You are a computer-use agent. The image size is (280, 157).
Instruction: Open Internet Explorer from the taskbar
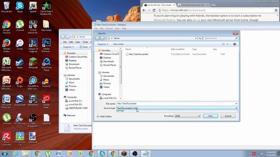[x=15, y=154]
